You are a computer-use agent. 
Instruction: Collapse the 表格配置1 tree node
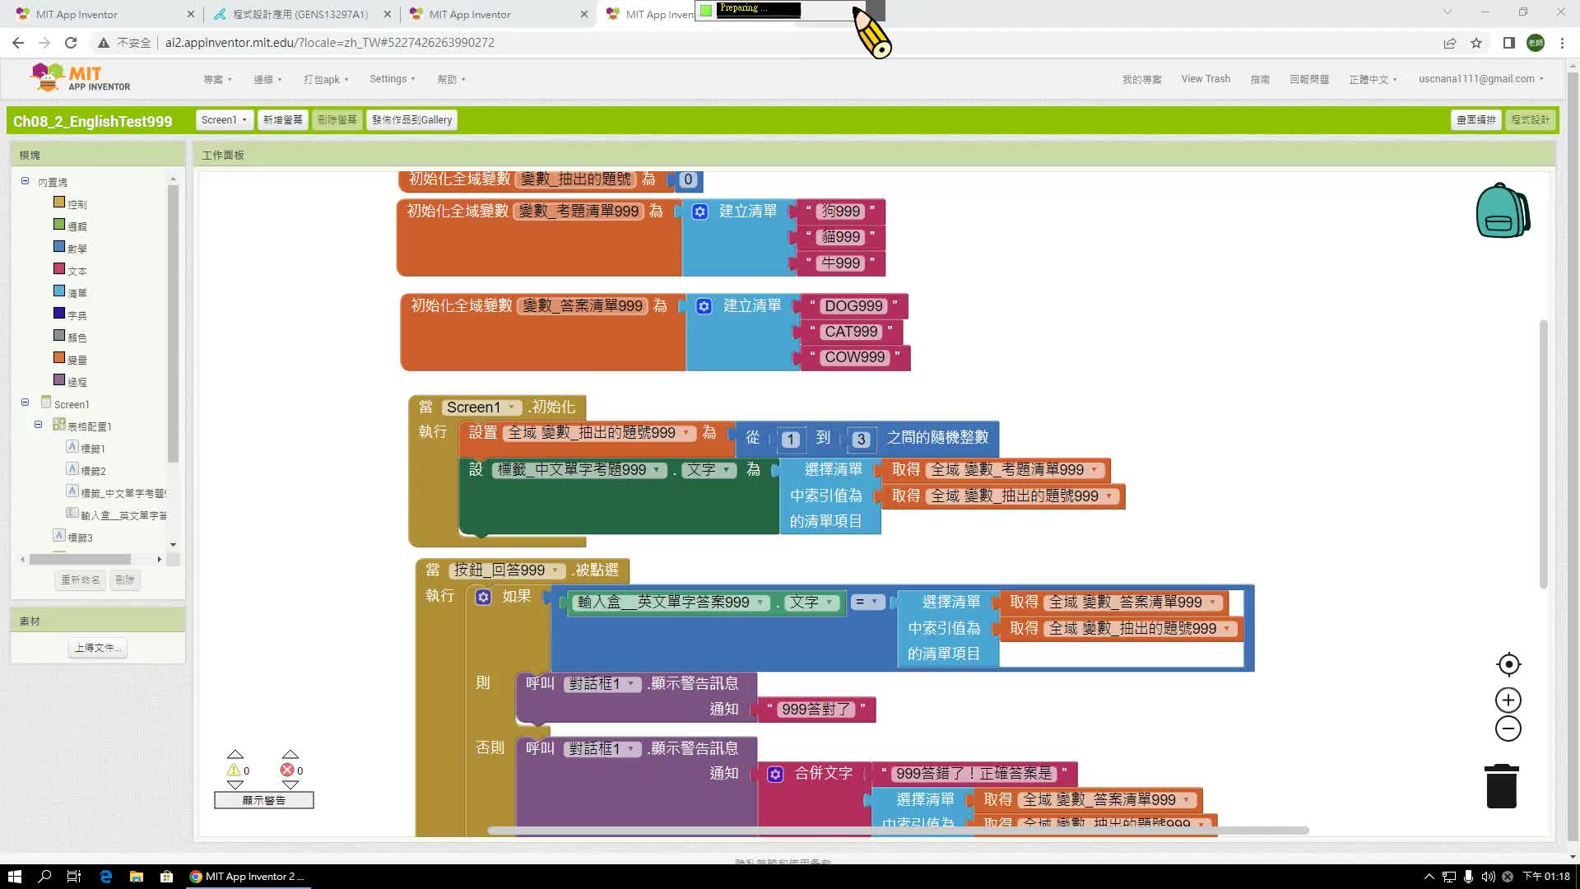[x=38, y=425]
